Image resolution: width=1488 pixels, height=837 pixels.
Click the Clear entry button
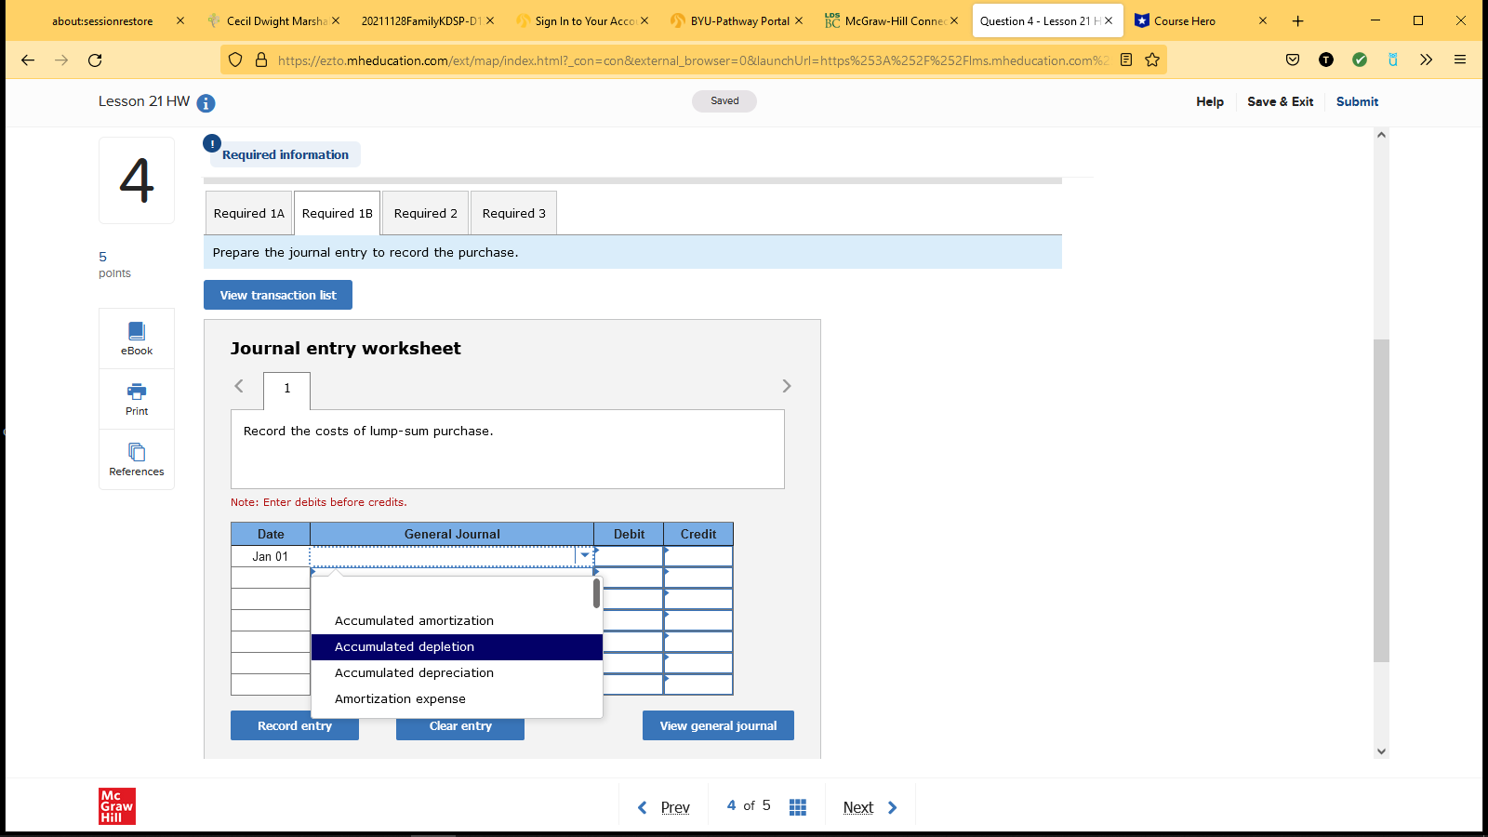coord(460,726)
